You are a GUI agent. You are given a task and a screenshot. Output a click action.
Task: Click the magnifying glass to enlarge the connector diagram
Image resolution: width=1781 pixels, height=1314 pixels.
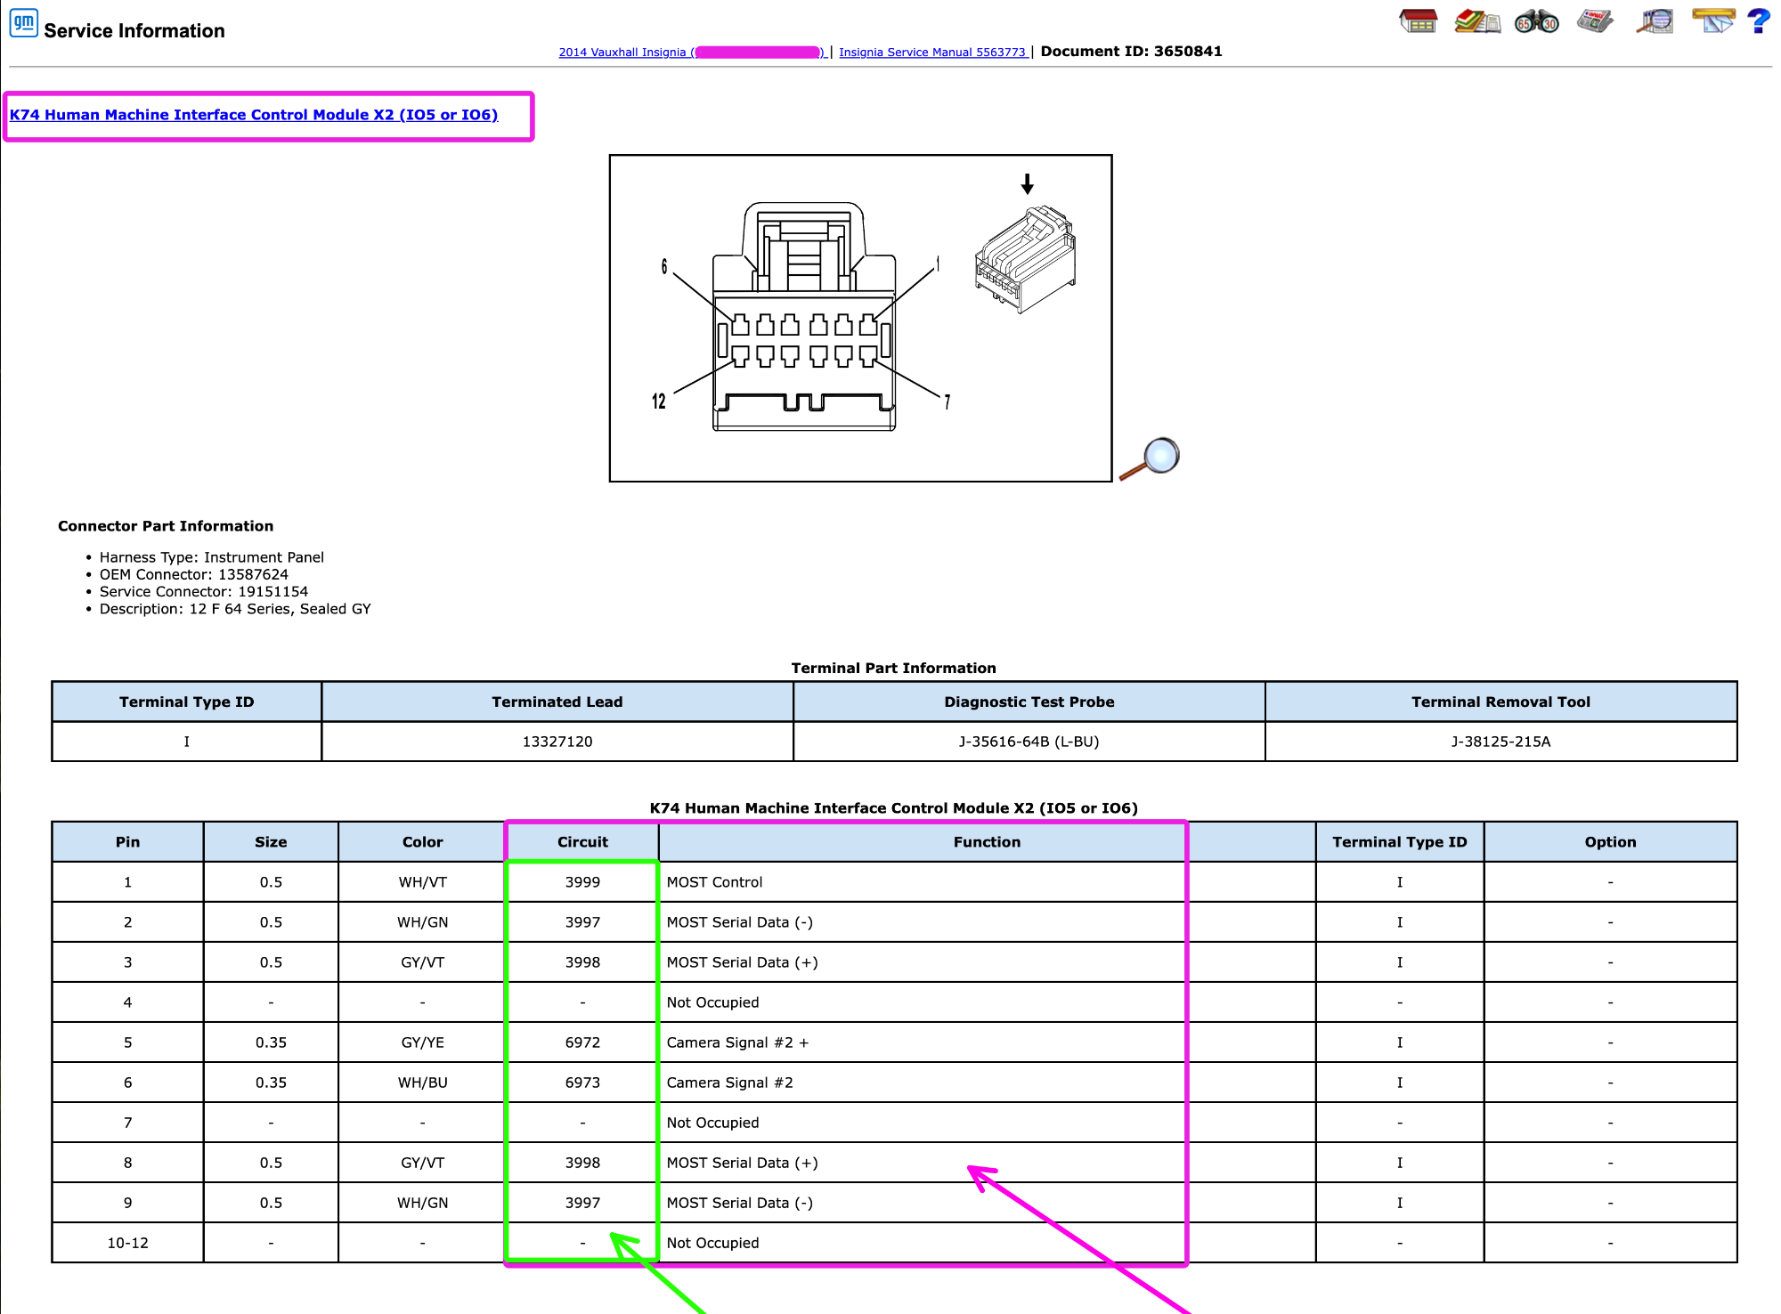[x=1150, y=458]
